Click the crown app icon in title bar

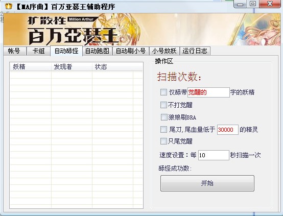click(x=9, y=6)
